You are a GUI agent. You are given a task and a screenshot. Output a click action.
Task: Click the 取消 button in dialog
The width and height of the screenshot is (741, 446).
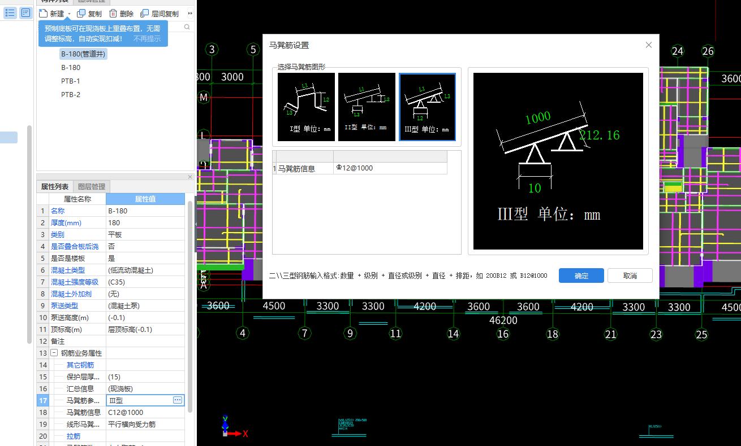click(x=630, y=276)
